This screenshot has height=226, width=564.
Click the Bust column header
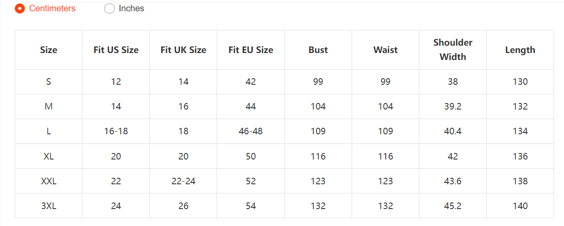pos(318,50)
